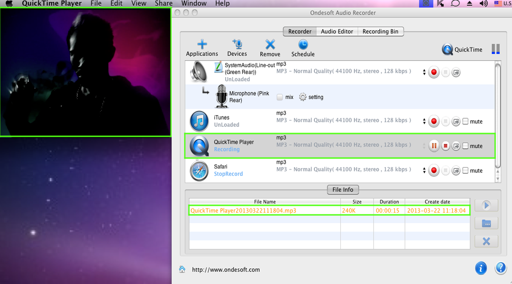Switch to the Audio Editor tab
This screenshot has height=284, width=512.
pyautogui.click(x=337, y=31)
